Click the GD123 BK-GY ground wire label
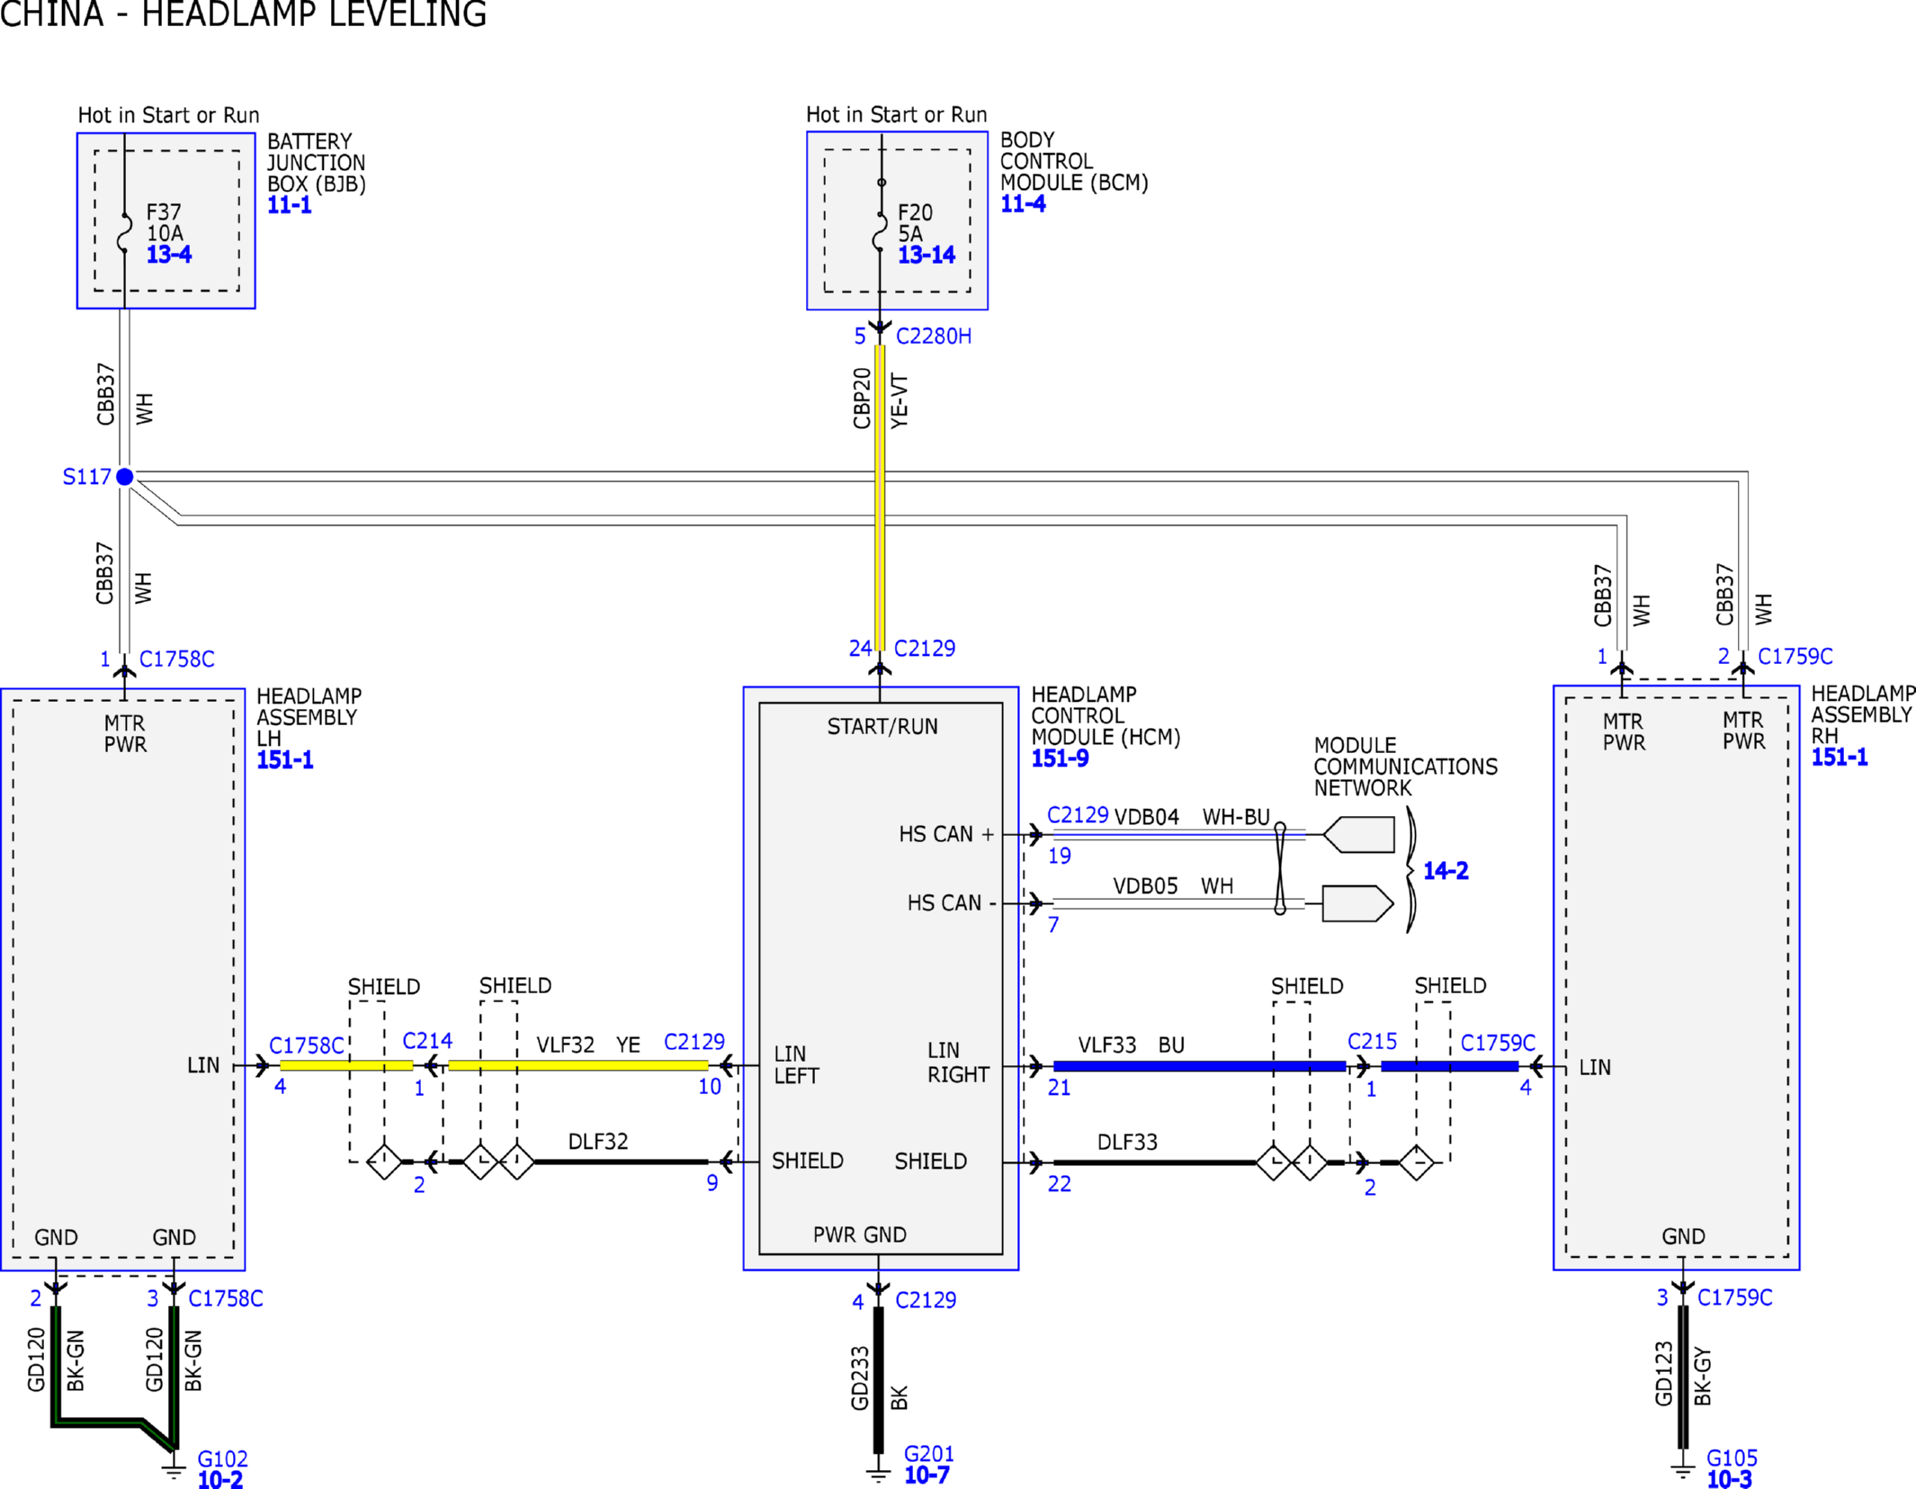The width and height of the screenshot is (1916, 1489). click(1682, 1375)
